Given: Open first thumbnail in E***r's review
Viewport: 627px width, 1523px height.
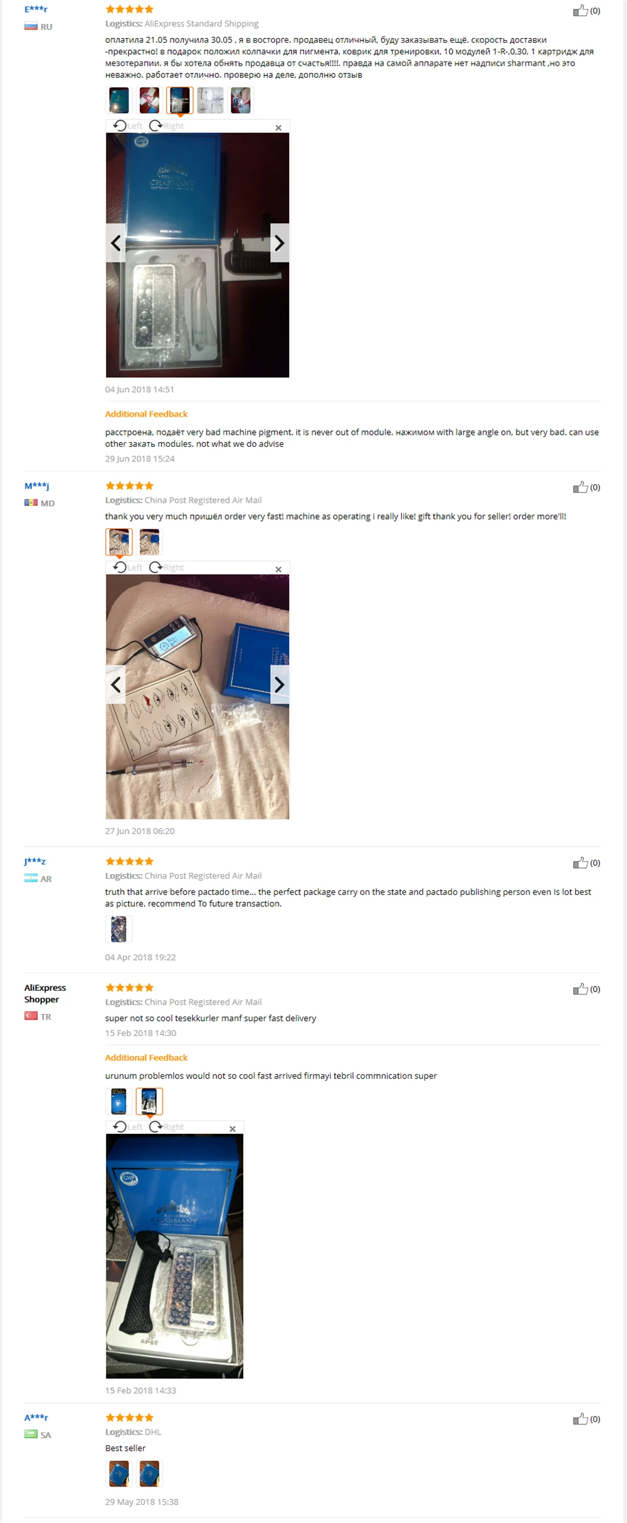Looking at the screenshot, I should coord(119,100).
